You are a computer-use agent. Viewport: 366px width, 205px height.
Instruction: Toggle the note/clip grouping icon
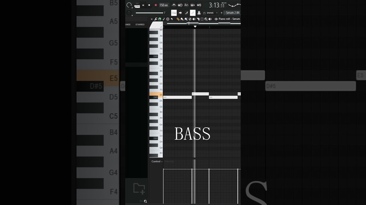point(186,13)
